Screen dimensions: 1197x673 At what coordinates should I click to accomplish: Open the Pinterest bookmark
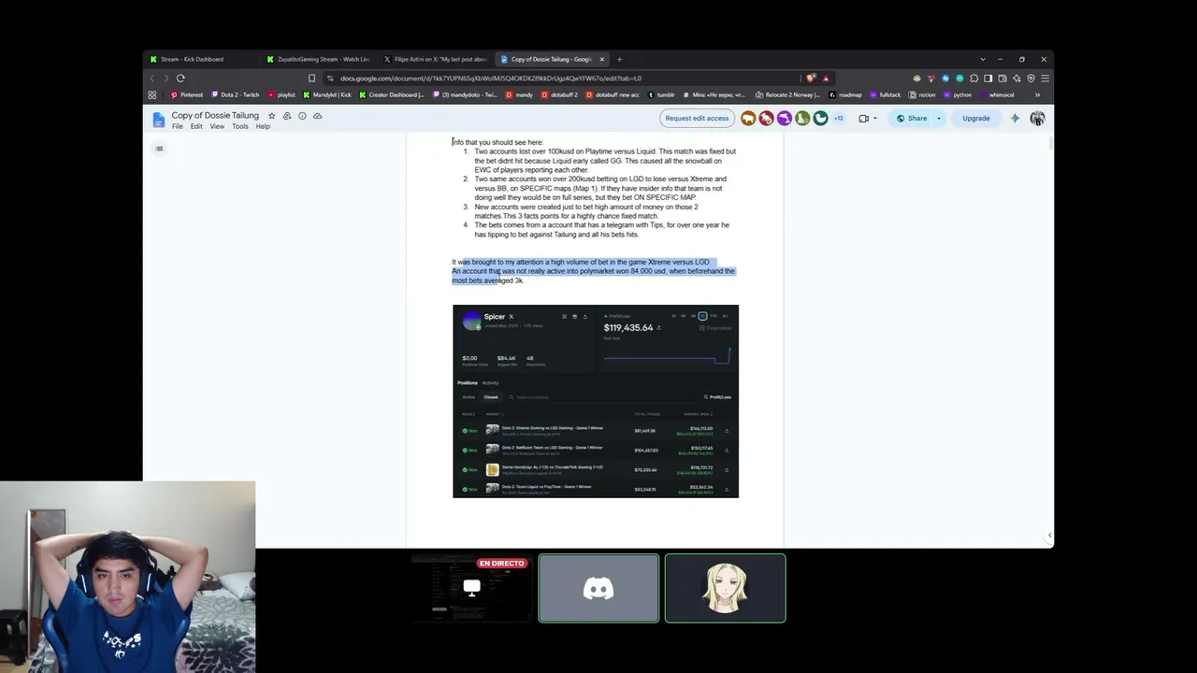(186, 94)
